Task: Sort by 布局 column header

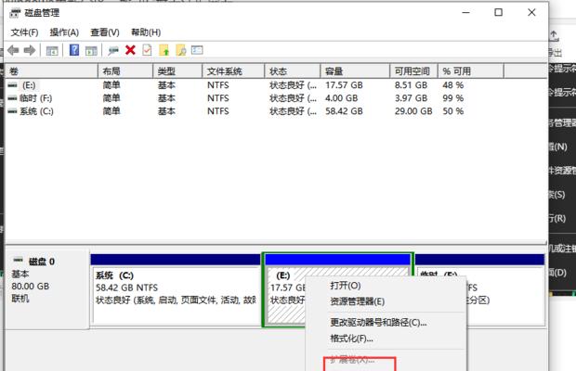Action: pos(125,71)
